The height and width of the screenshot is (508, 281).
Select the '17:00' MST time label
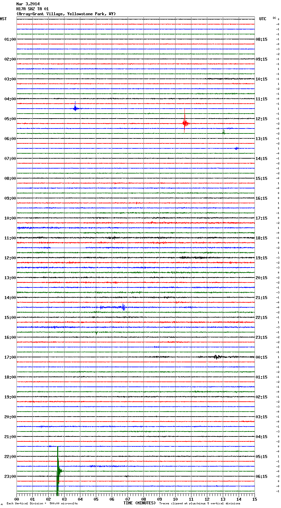click(x=10, y=357)
